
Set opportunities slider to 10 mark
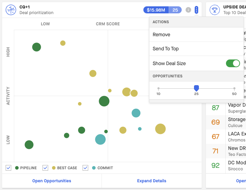[x=158, y=88]
